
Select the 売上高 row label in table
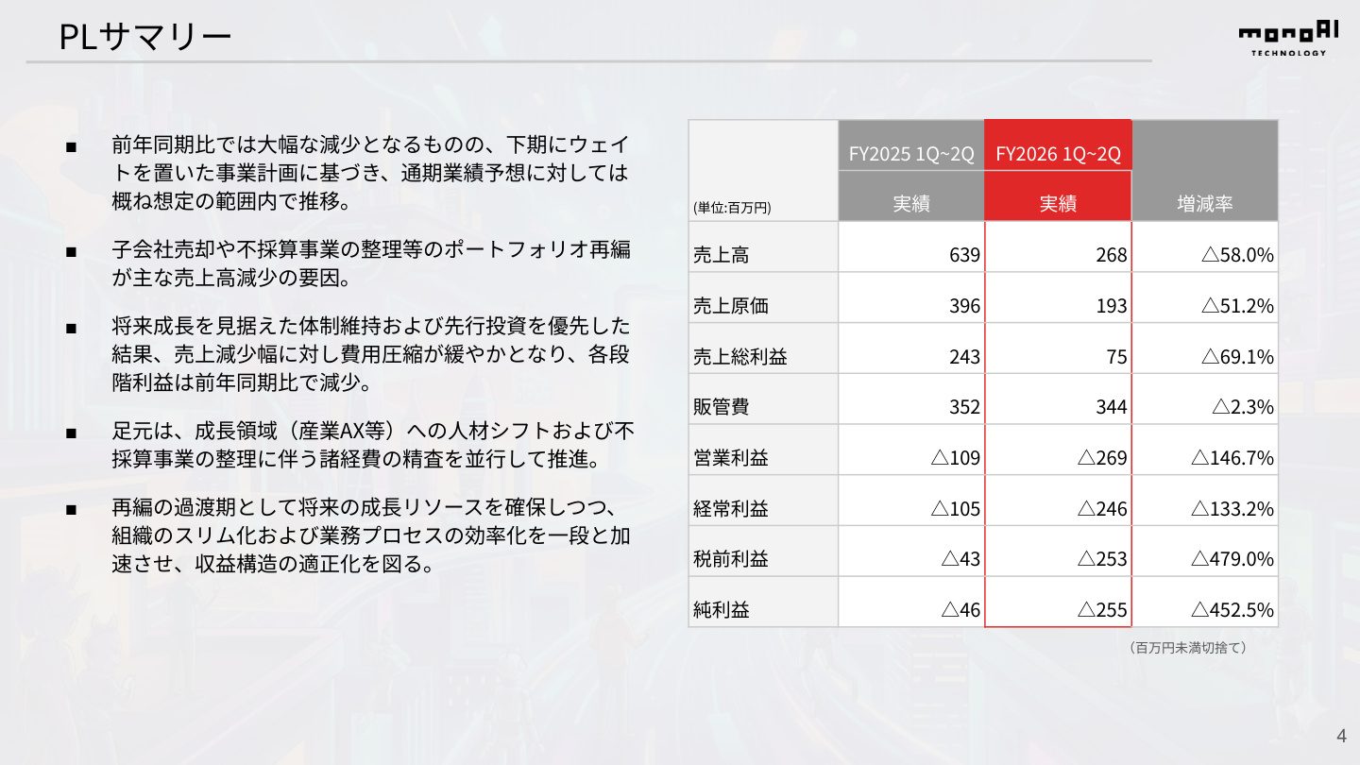pos(763,247)
